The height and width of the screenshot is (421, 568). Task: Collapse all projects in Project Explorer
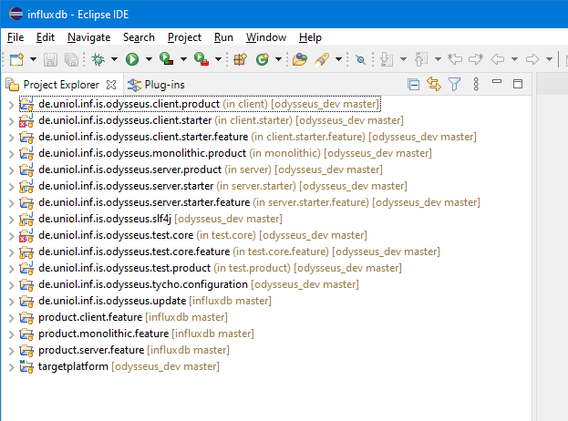(414, 85)
